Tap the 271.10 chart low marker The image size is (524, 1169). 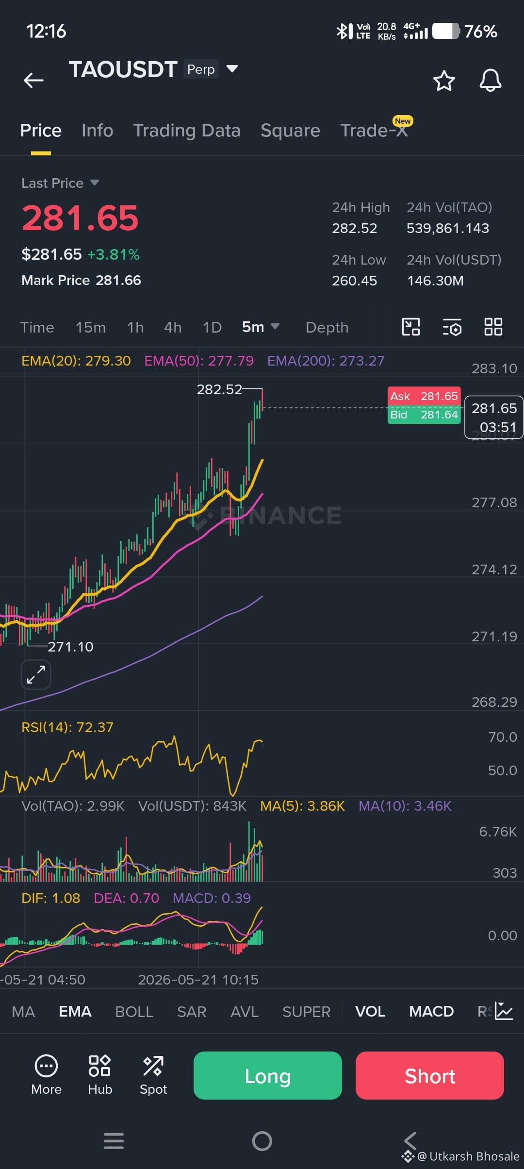tap(70, 647)
